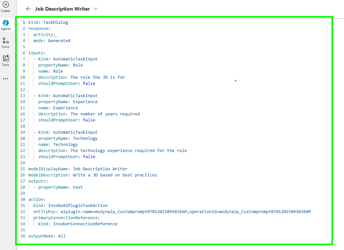Viewport: 344px width, 250px height.
Task: Expand the Job Description Writer chevron dropdown
Action: coord(96,9)
